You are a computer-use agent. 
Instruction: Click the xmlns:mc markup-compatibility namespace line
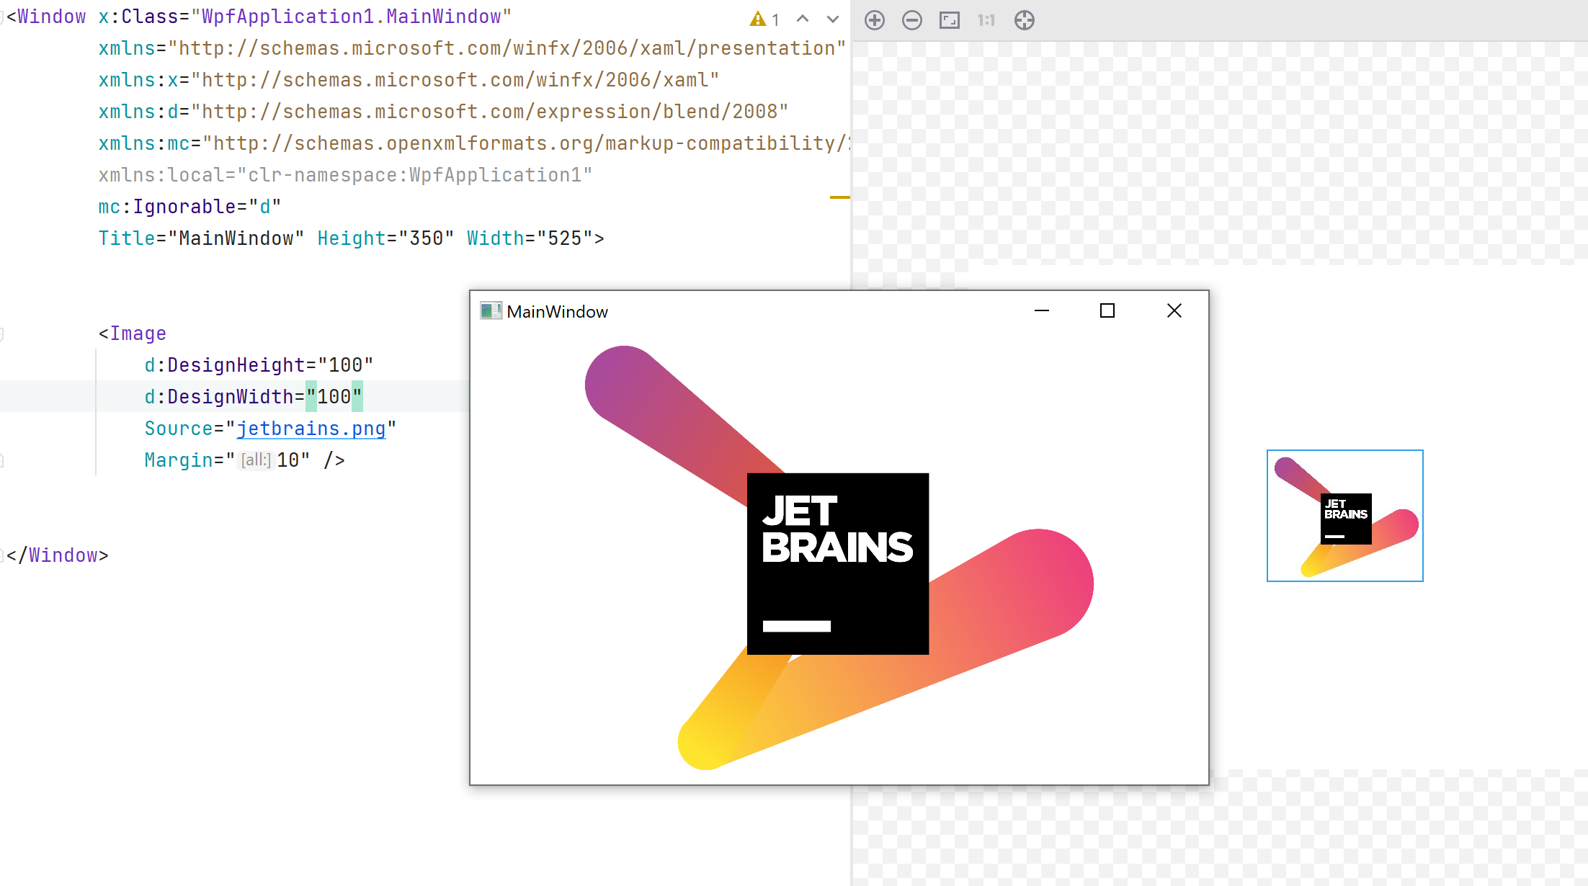(x=474, y=143)
